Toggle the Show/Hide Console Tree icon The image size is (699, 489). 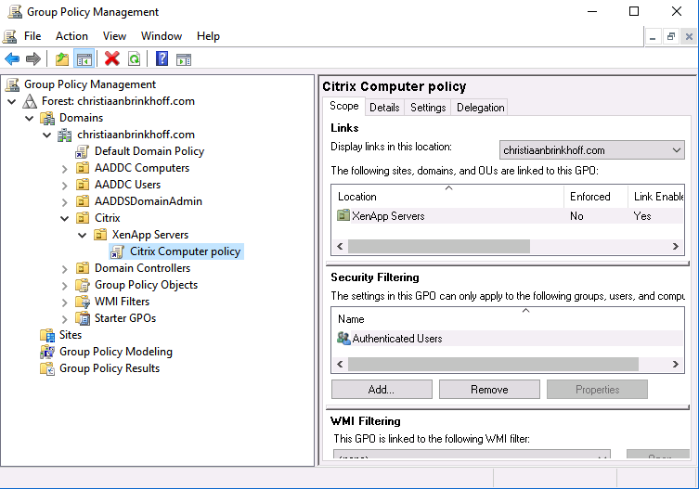84,58
